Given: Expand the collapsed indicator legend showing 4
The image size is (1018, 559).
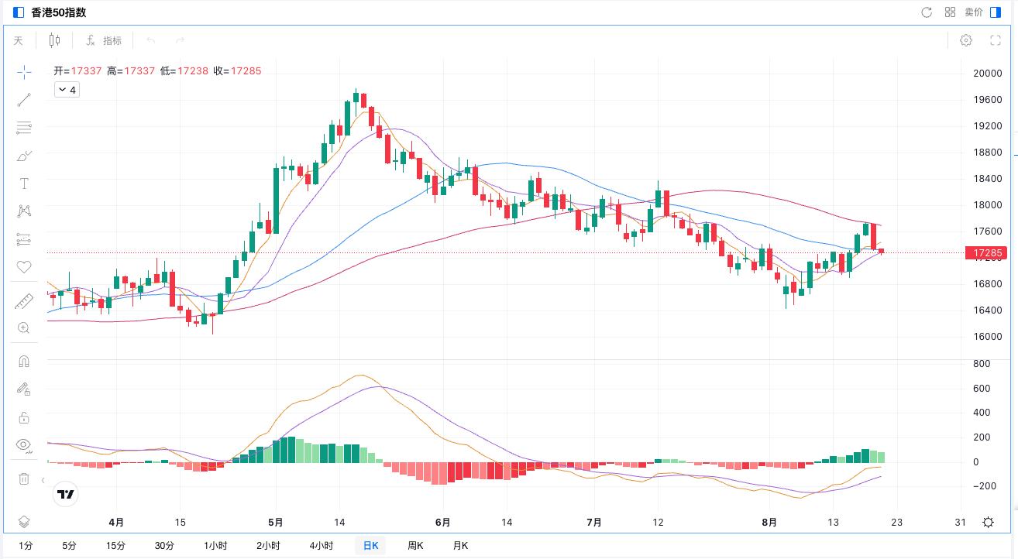Looking at the screenshot, I should (67, 90).
